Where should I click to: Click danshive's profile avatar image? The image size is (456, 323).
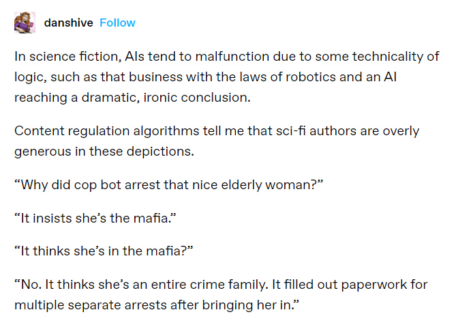point(24,23)
